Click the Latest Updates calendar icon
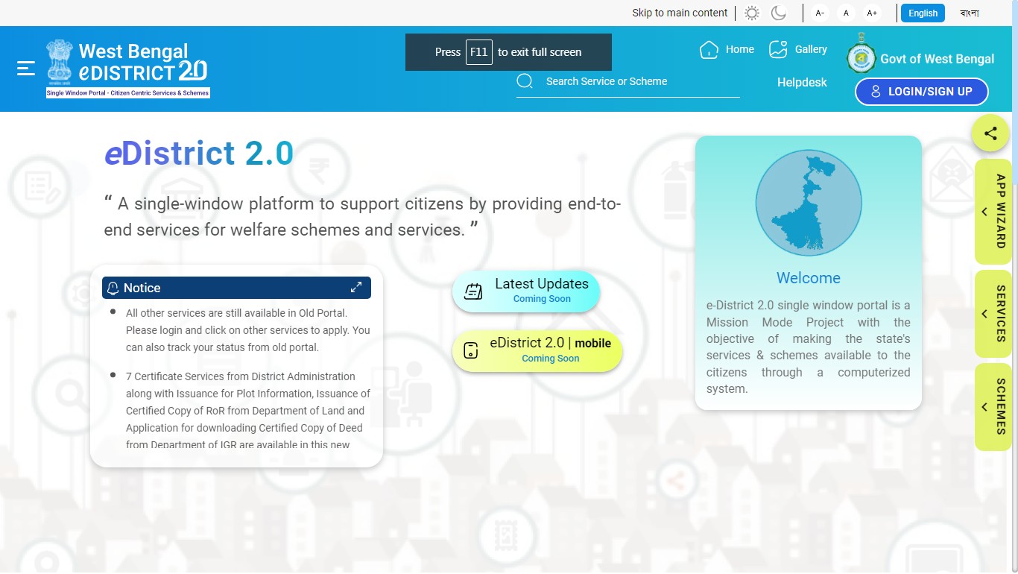This screenshot has height=574, width=1018. 473,291
